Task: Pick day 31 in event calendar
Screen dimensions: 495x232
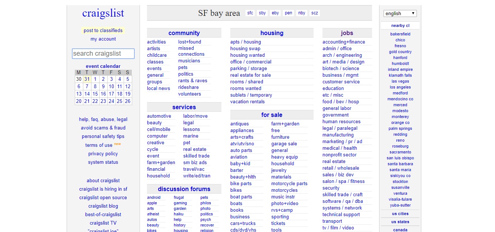Action: (x=87, y=79)
